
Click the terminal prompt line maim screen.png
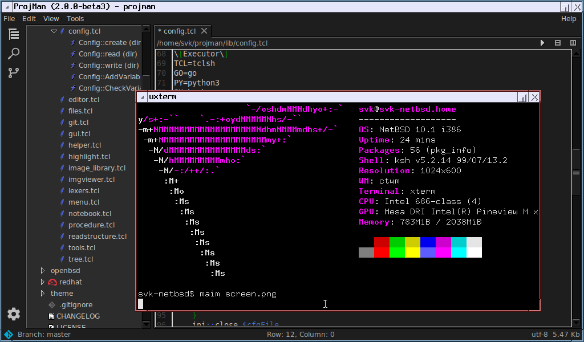tap(207, 294)
